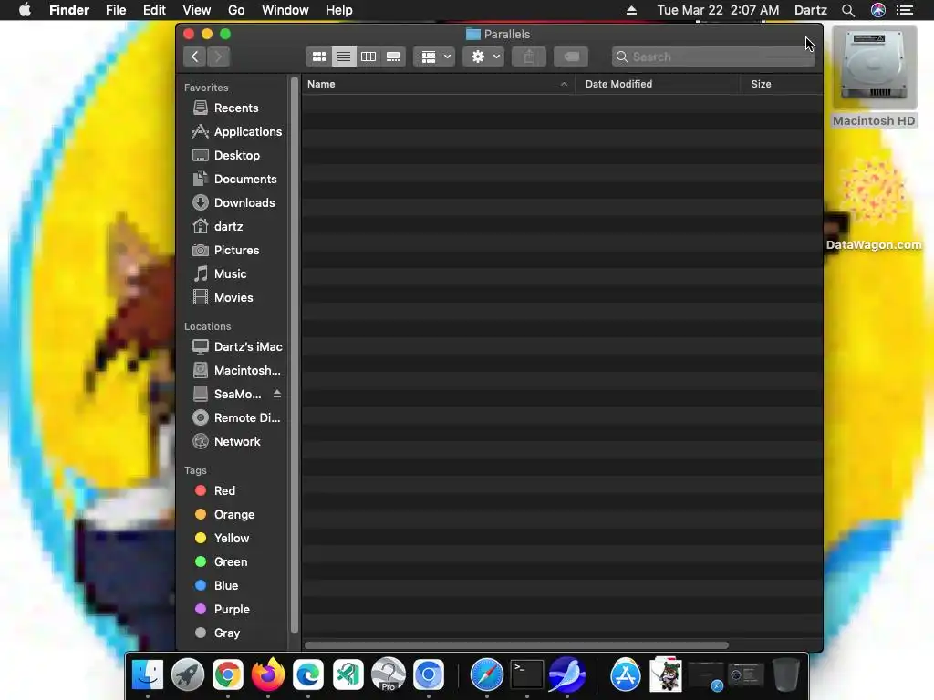Screen dimensions: 934x700
Task: Open the Finder menu
Action: pos(69,10)
